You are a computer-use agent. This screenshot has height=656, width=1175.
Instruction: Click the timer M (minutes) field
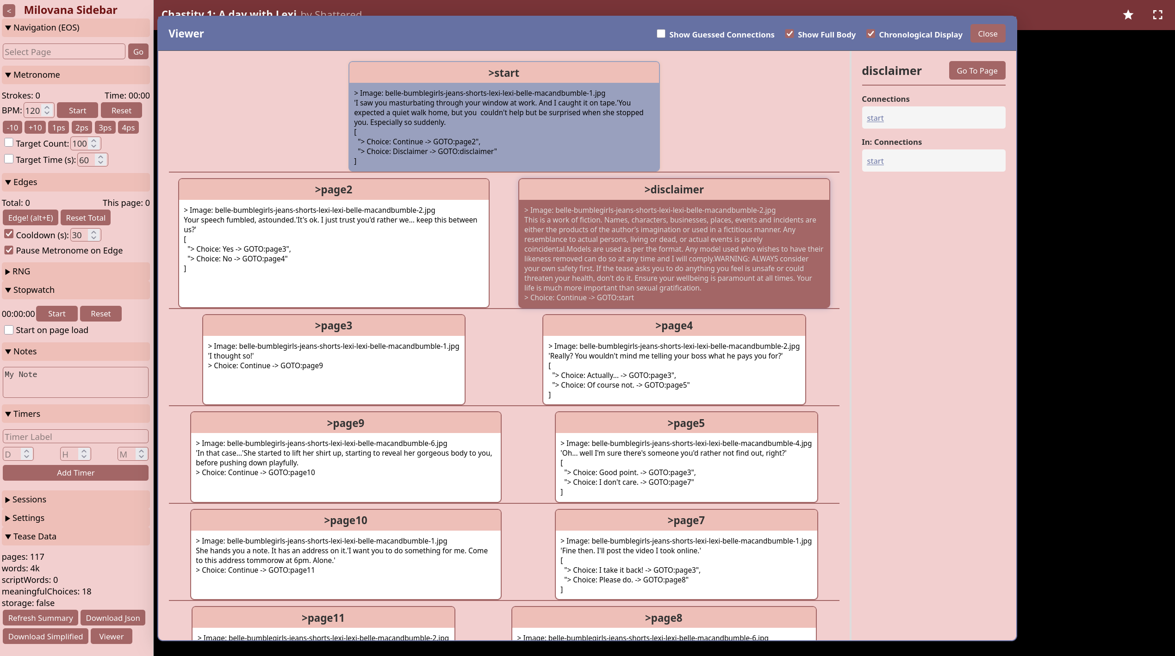[x=133, y=454]
